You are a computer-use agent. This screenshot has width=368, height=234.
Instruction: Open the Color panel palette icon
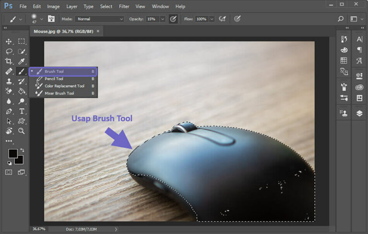344,50
